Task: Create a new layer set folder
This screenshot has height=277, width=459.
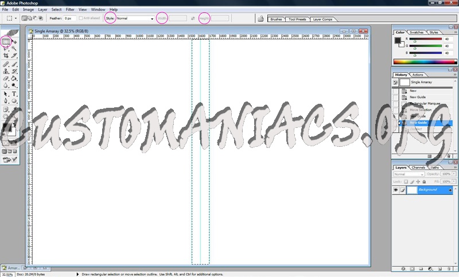Action: (421, 268)
